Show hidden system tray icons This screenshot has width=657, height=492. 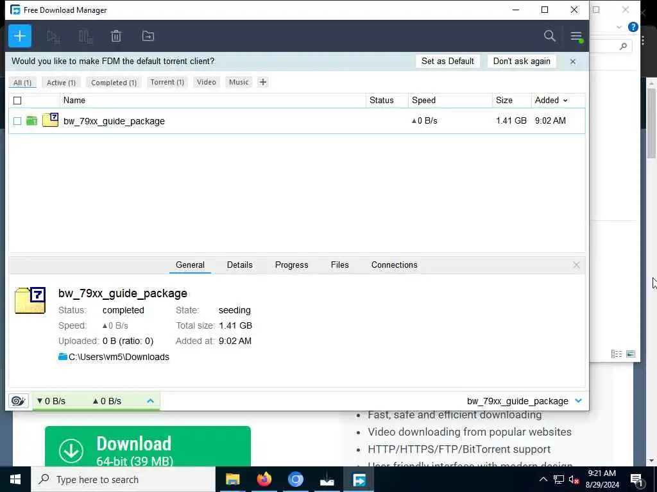pyautogui.click(x=543, y=479)
